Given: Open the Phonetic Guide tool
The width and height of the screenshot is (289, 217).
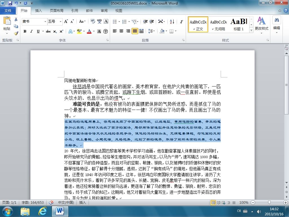Looking at the screenshot, I should 99,21.
